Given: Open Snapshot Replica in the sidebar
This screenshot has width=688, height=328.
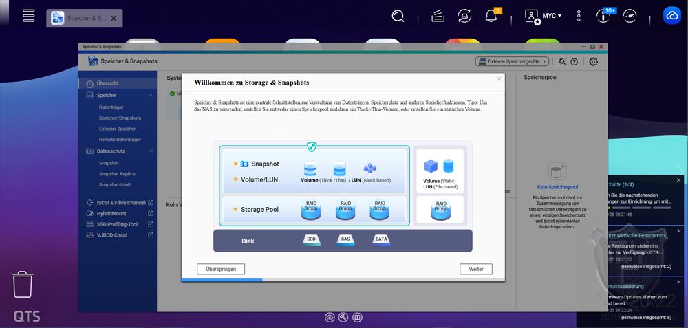Looking at the screenshot, I should coord(117,174).
